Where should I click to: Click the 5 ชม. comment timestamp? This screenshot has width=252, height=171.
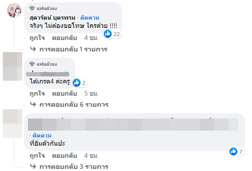pos(91,94)
